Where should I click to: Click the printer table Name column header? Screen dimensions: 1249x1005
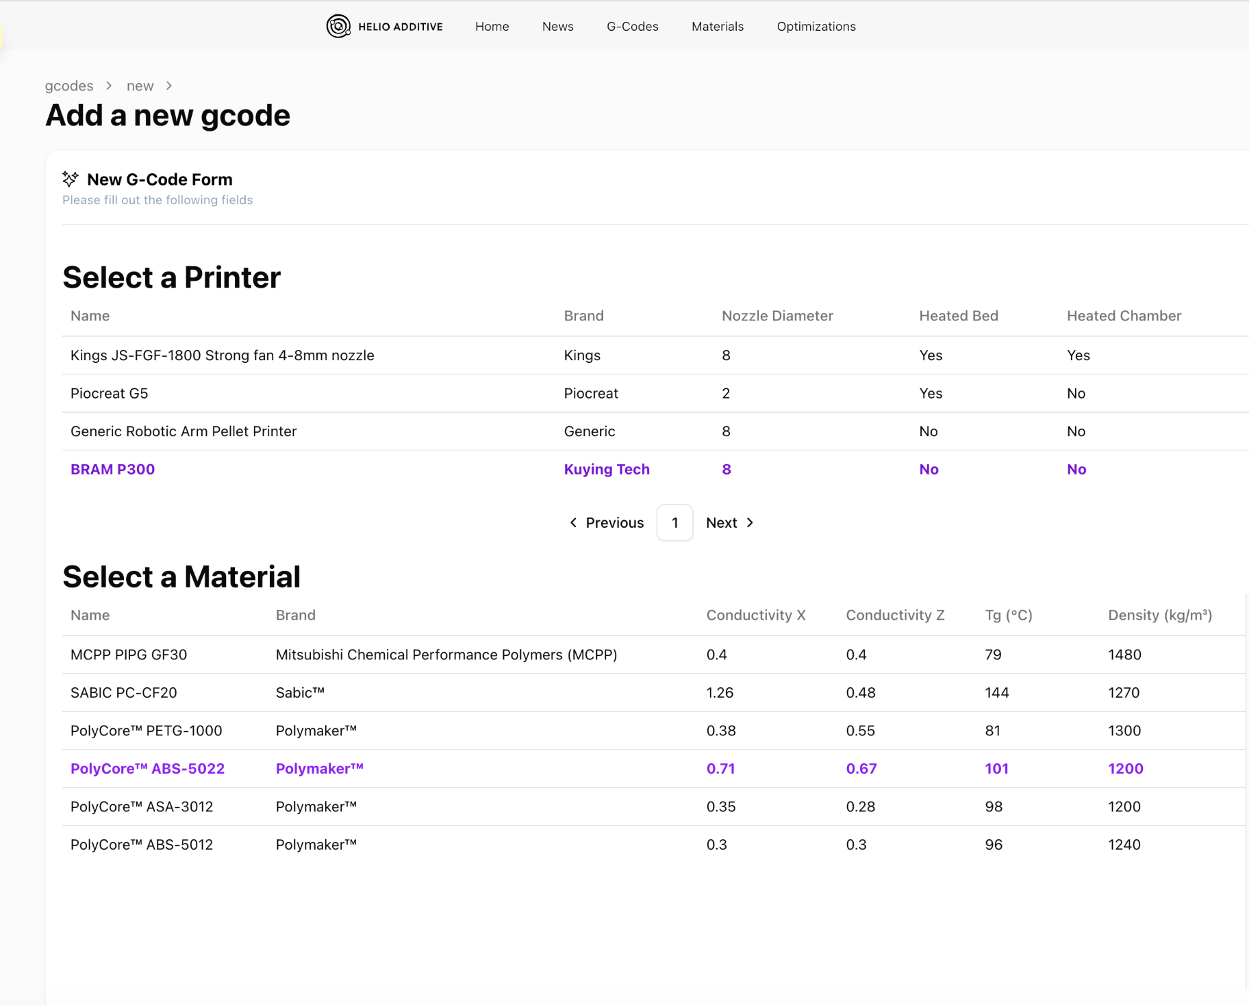coord(90,316)
